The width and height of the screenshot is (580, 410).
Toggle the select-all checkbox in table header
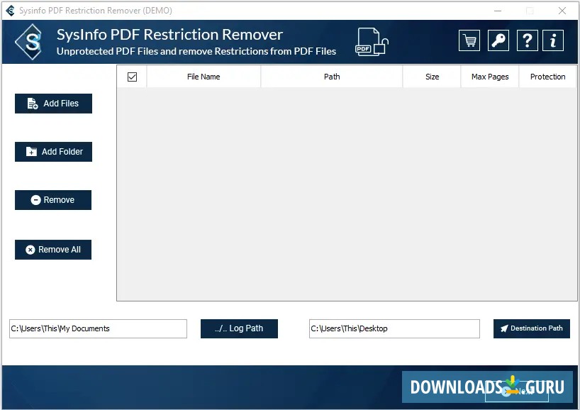coord(132,77)
